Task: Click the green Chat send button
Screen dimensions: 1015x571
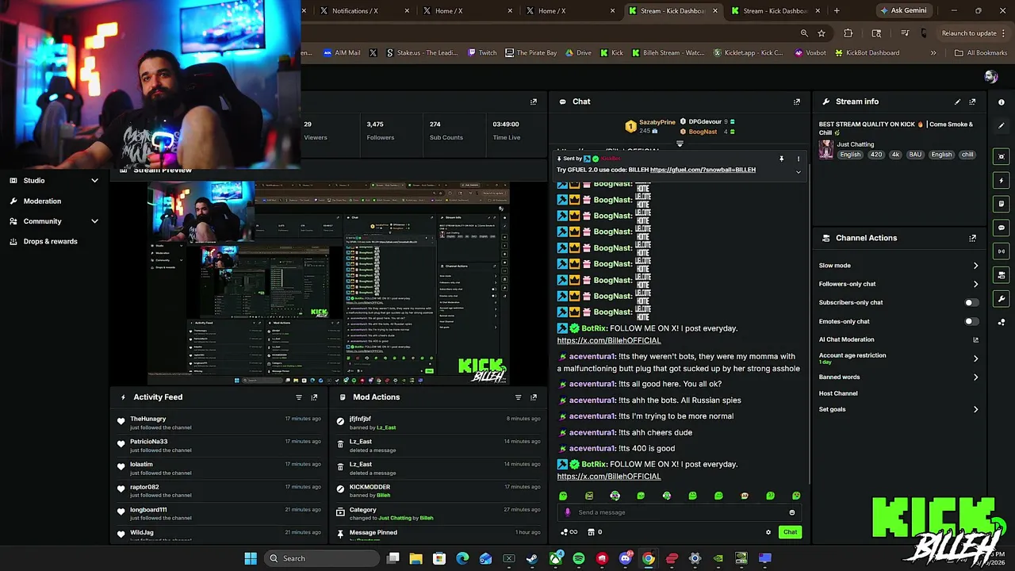Action: (790, 532)
